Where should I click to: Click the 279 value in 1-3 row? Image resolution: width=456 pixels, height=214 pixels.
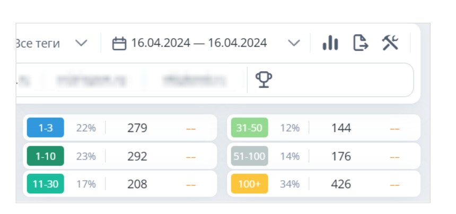click(x=137, y=128)
